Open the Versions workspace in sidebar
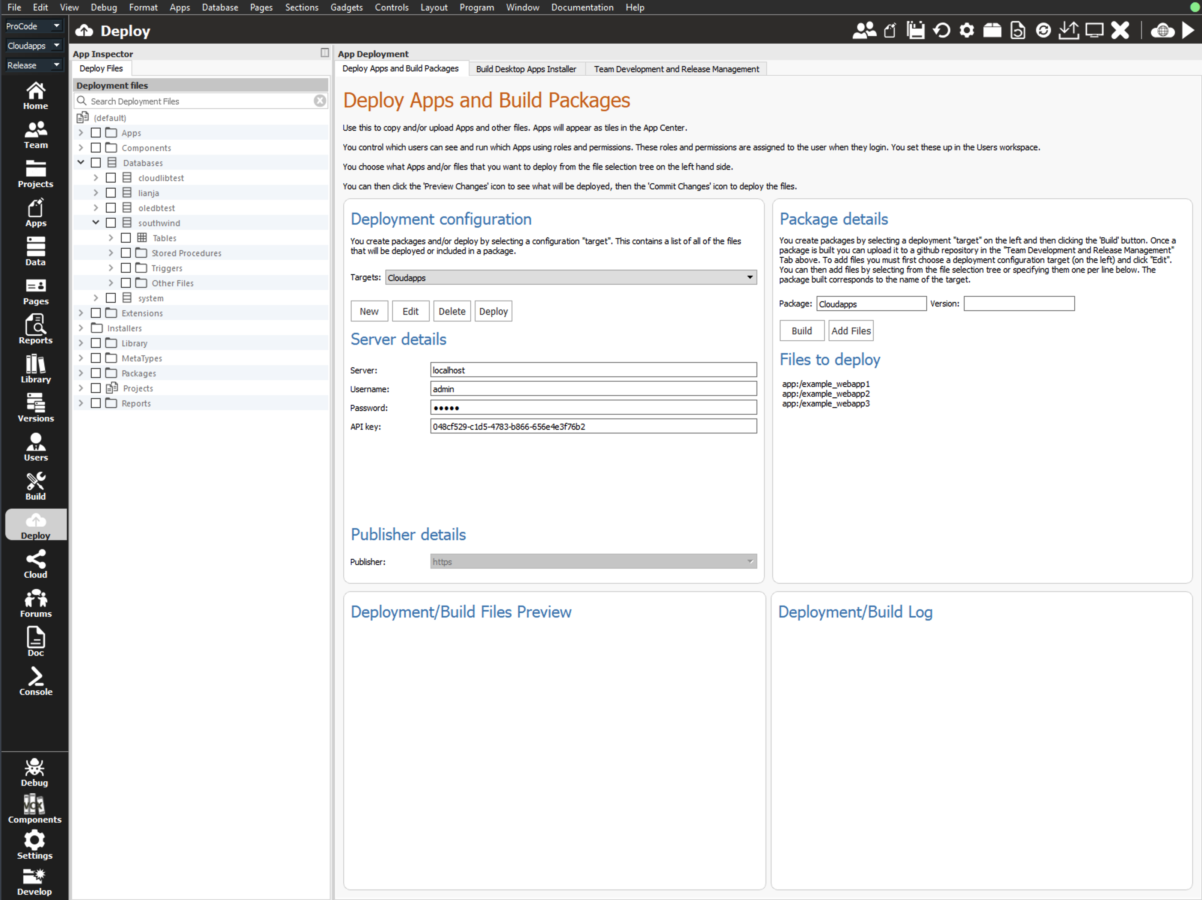 pyautogui.click(x=35, y=408)
